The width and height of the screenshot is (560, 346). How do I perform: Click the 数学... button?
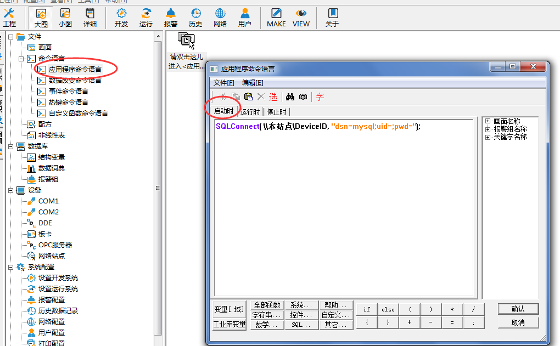coord(267,325)
